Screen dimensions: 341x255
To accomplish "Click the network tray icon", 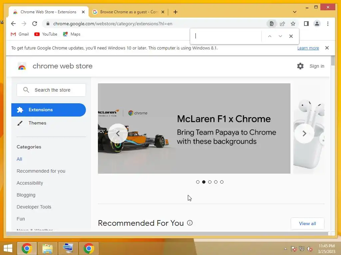I will click(302, 249).
